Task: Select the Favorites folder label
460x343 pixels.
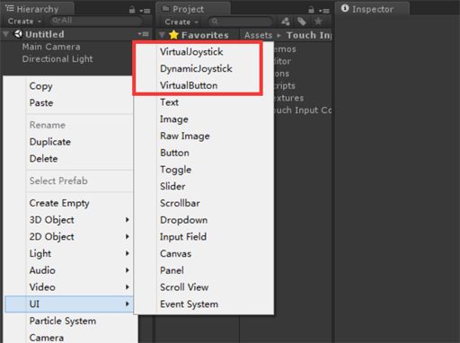Action: (205, 35)
